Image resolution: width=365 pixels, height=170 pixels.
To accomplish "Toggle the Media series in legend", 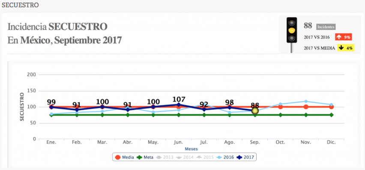I will (125, 157).
